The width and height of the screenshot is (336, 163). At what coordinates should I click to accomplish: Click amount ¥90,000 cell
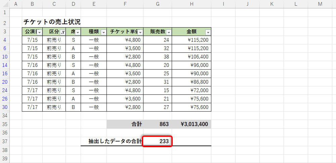(x=192, y=74)
